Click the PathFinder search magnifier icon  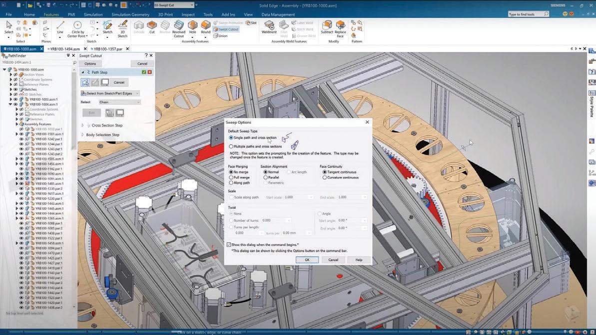(x=74, y=62)
